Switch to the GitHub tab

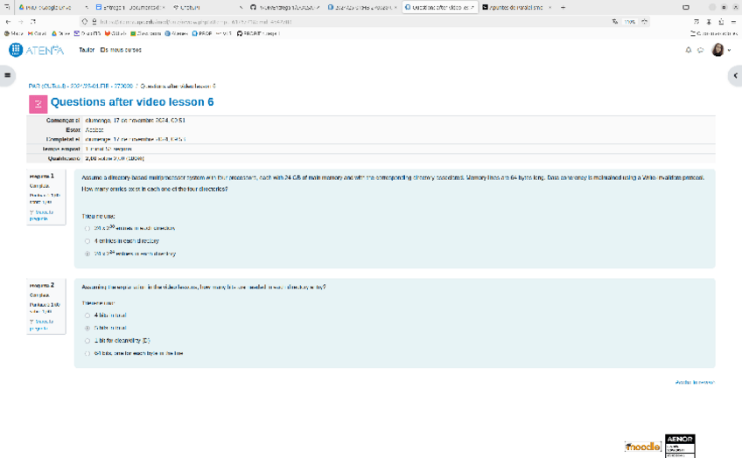[285, 7]
